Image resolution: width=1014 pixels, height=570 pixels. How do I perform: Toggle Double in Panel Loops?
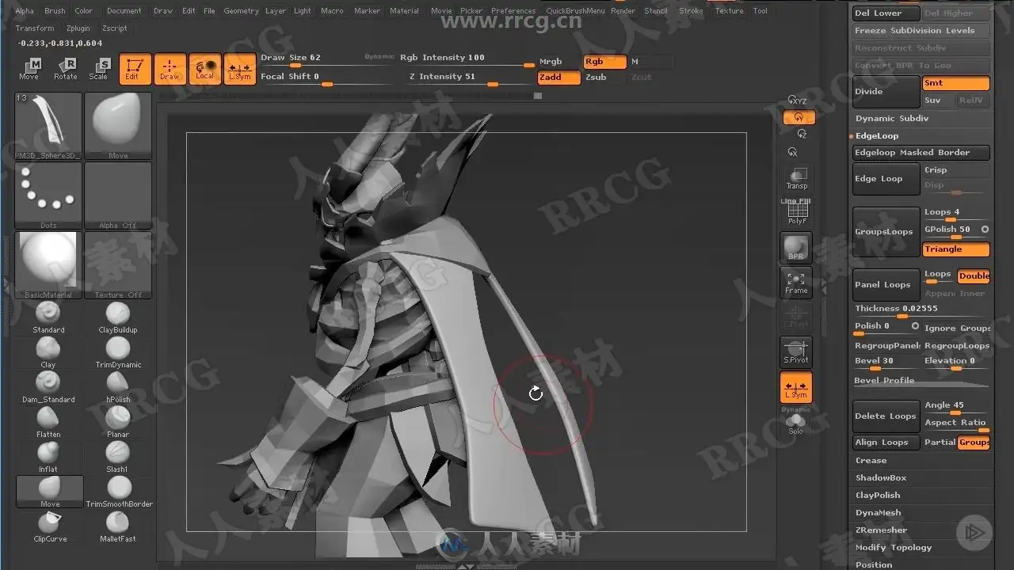[x=974, y=276]
